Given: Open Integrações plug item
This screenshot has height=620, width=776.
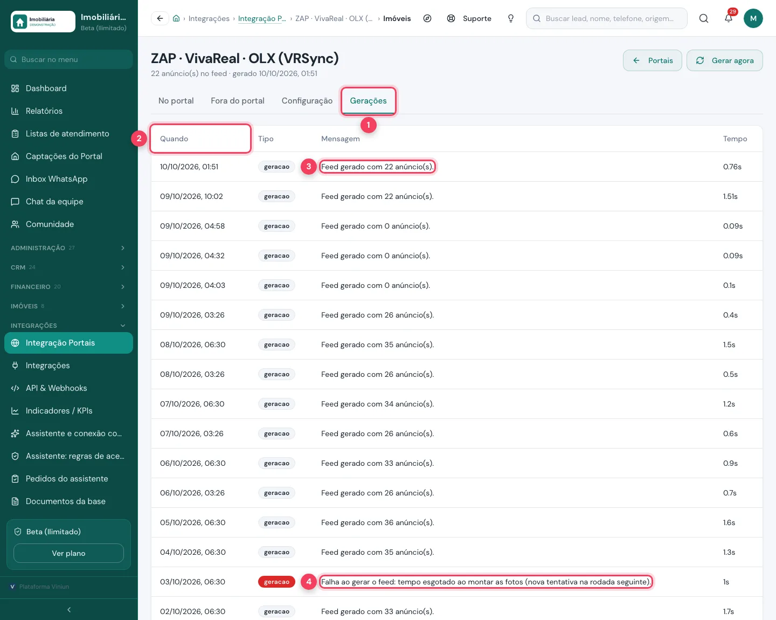Looking at the screenshot, I should tap(68, 366).
